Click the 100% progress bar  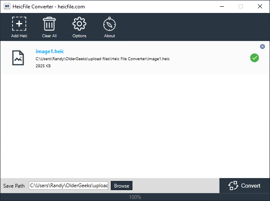(x=135, y=197)
